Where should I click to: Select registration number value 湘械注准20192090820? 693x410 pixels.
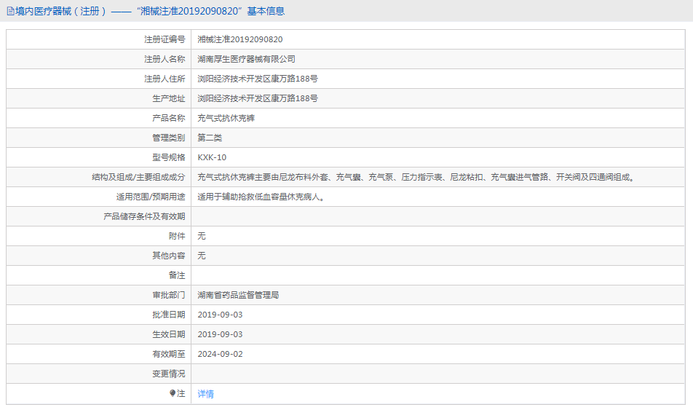point(240,39)
